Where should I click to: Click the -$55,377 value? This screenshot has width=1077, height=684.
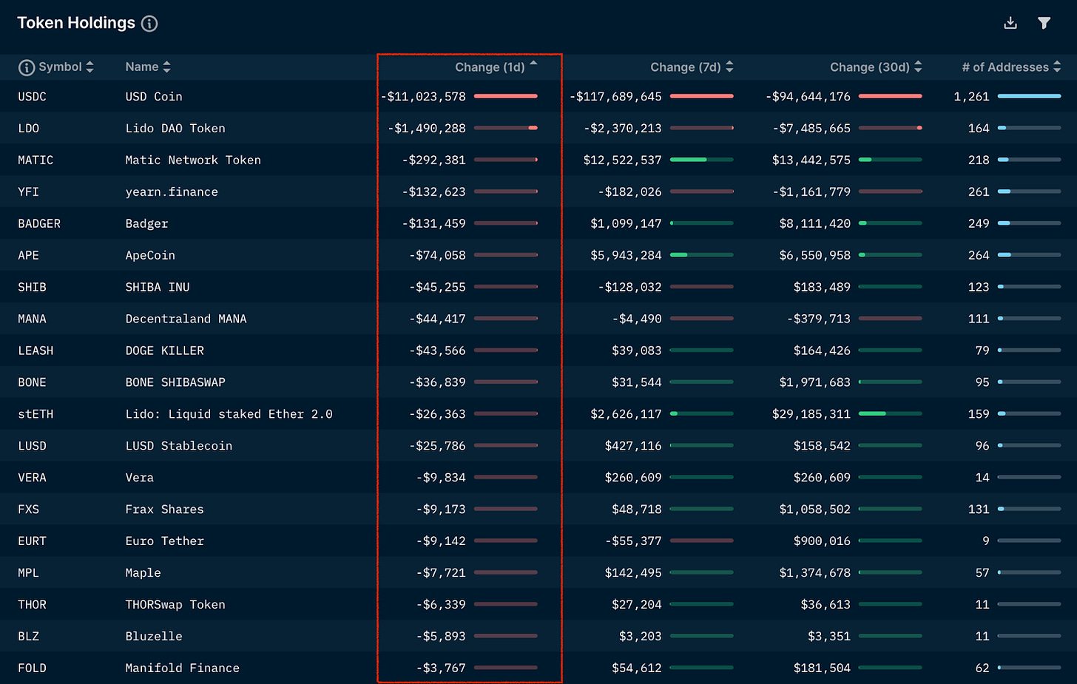click(633, 542)
